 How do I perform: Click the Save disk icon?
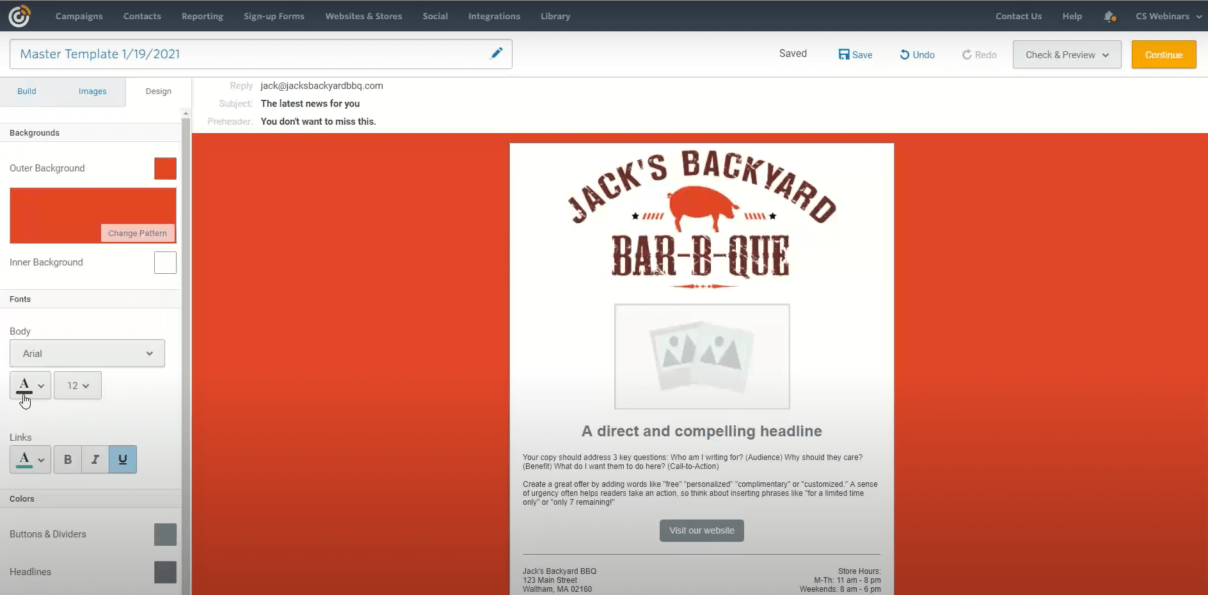click(844, 55)
